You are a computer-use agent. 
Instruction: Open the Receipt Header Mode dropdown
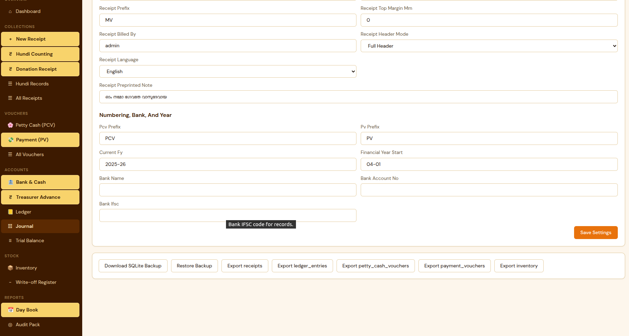[x=489, y=46]
